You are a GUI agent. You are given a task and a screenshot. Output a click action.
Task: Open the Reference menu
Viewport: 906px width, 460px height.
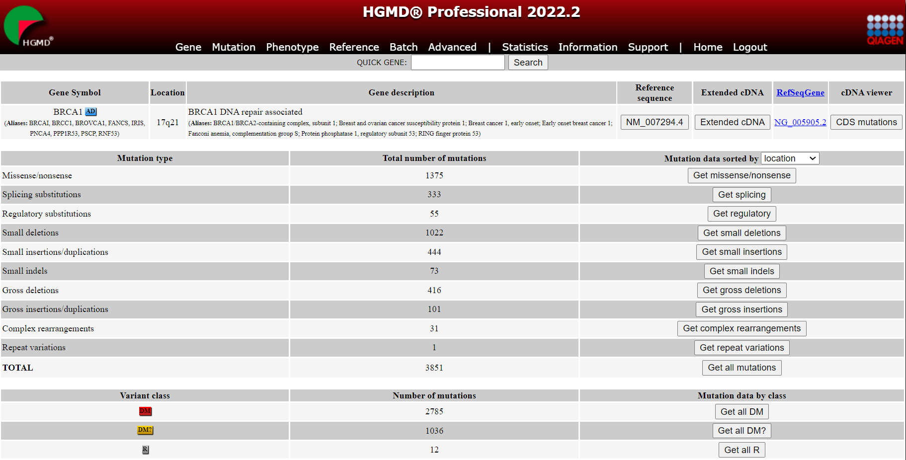354,47
